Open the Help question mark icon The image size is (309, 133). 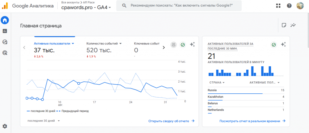pyautogui.click(x=289, y=6)
